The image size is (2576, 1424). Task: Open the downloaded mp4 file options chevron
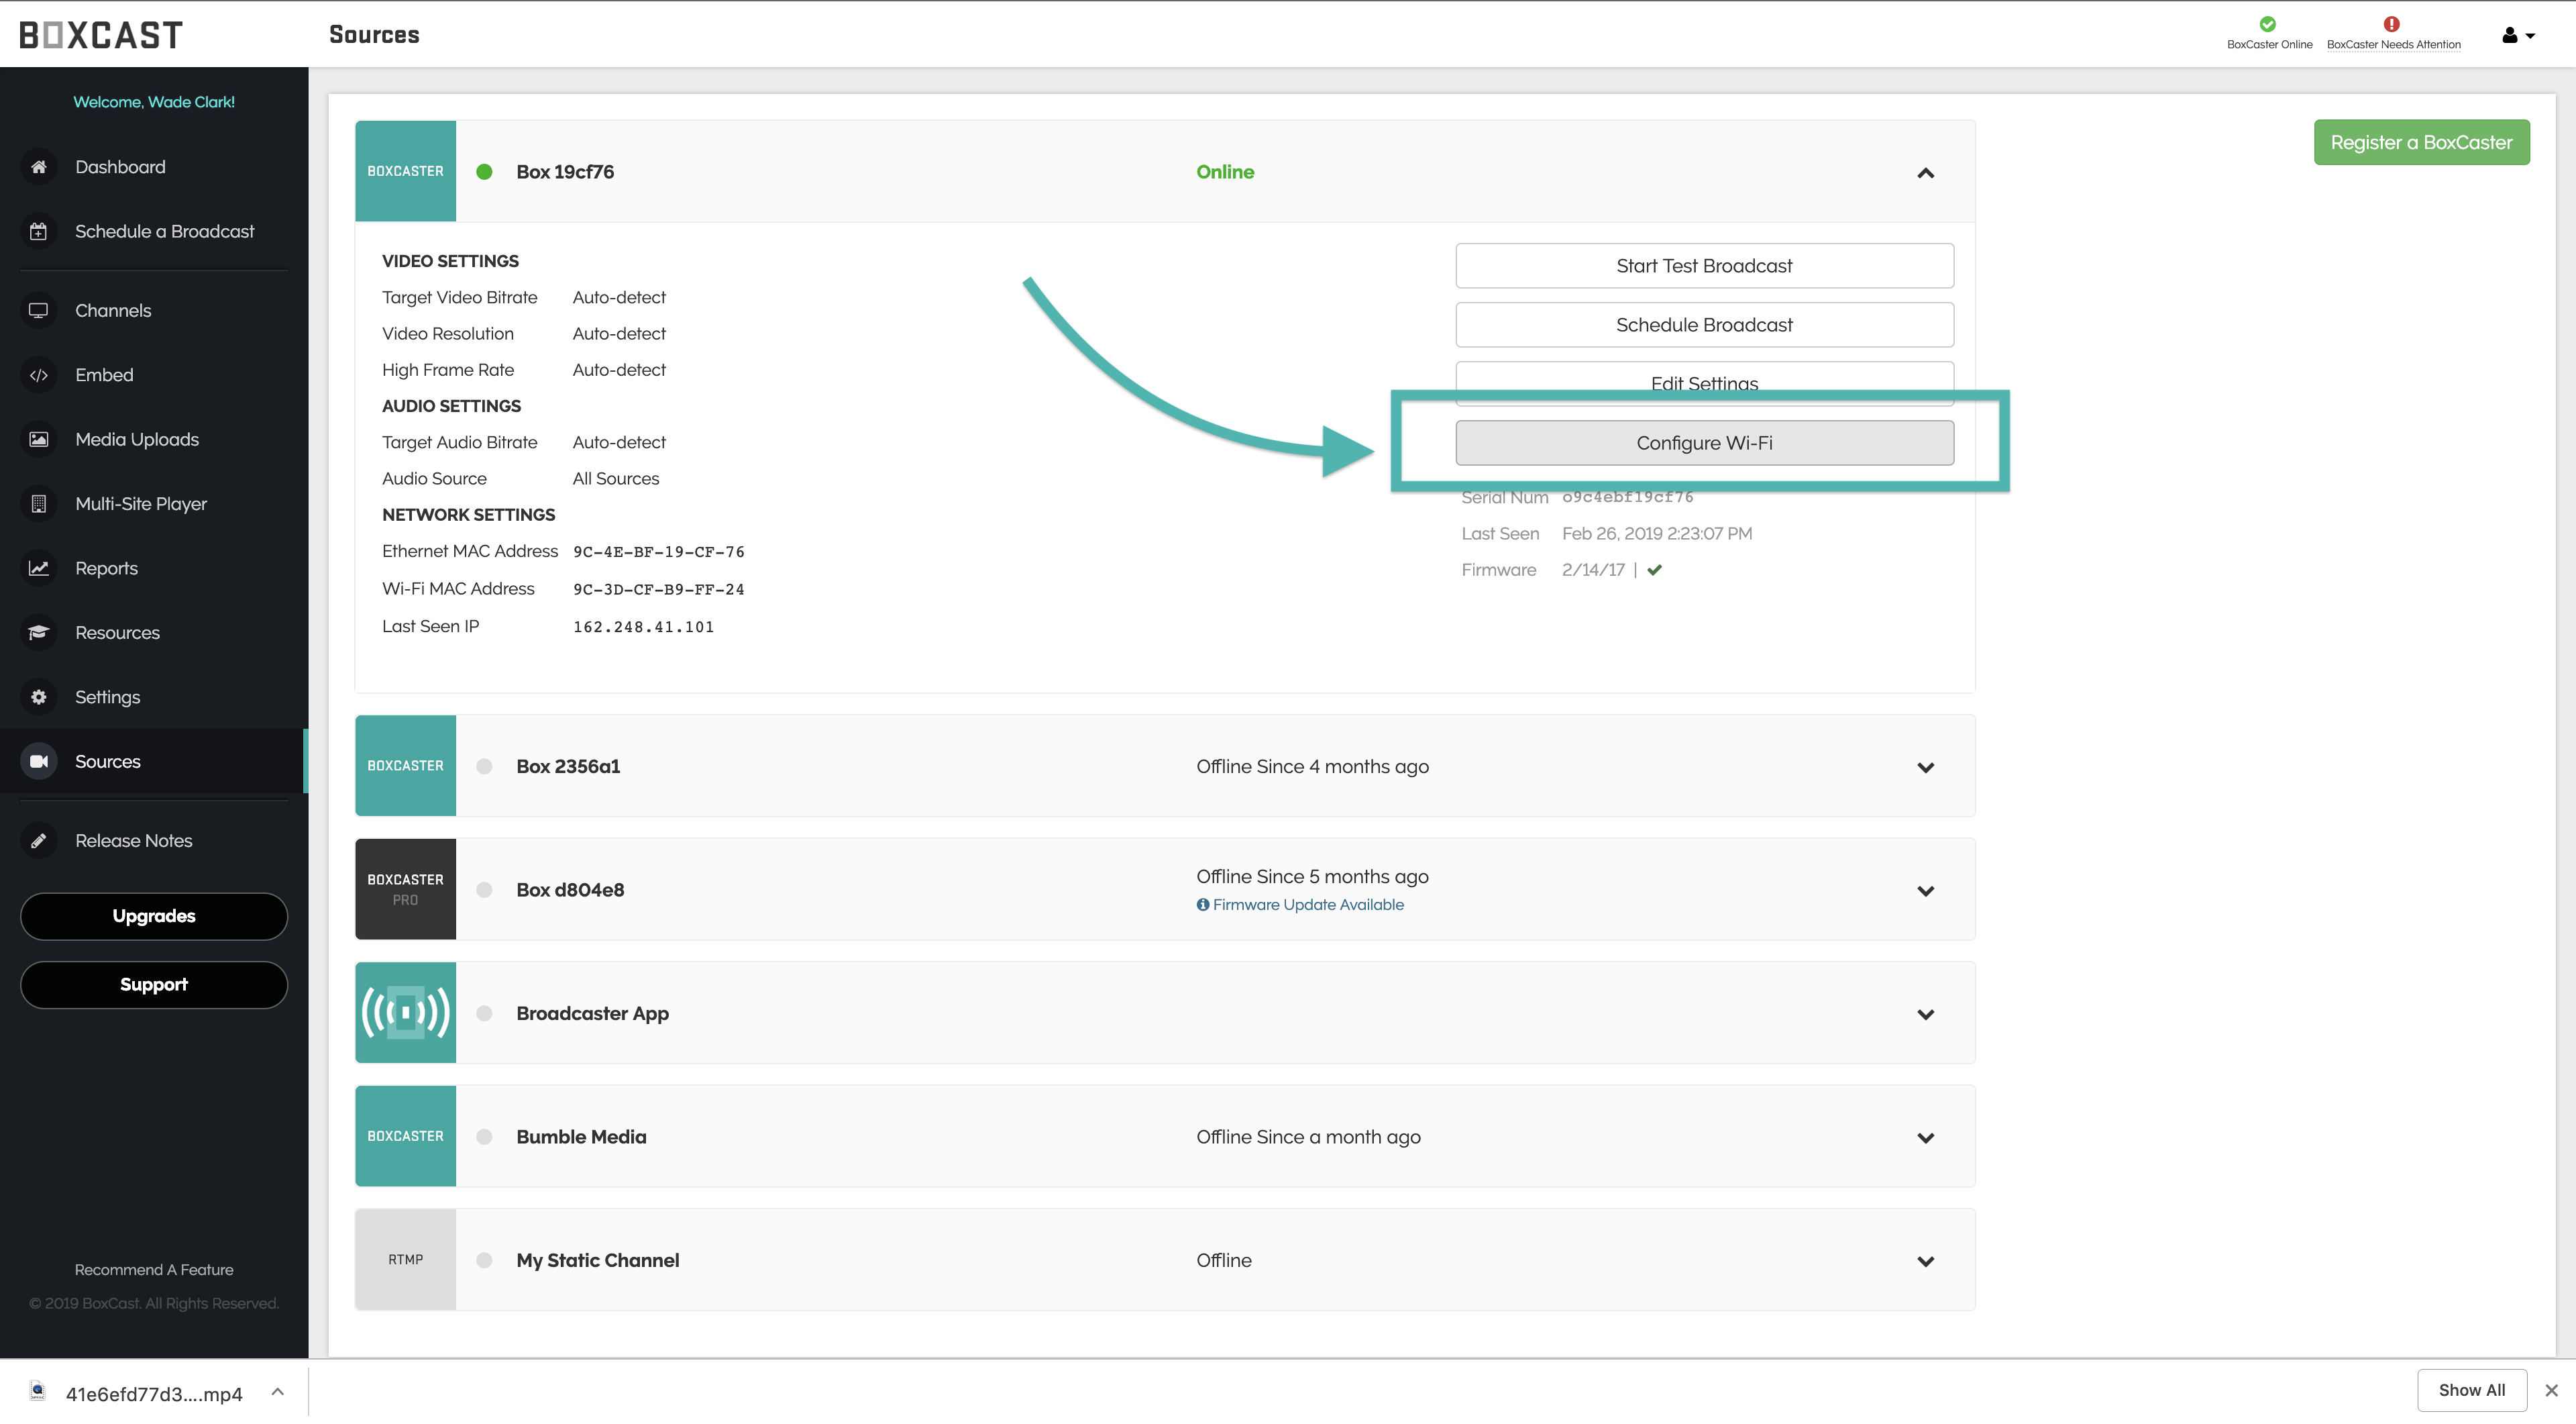click(278, 1392)
